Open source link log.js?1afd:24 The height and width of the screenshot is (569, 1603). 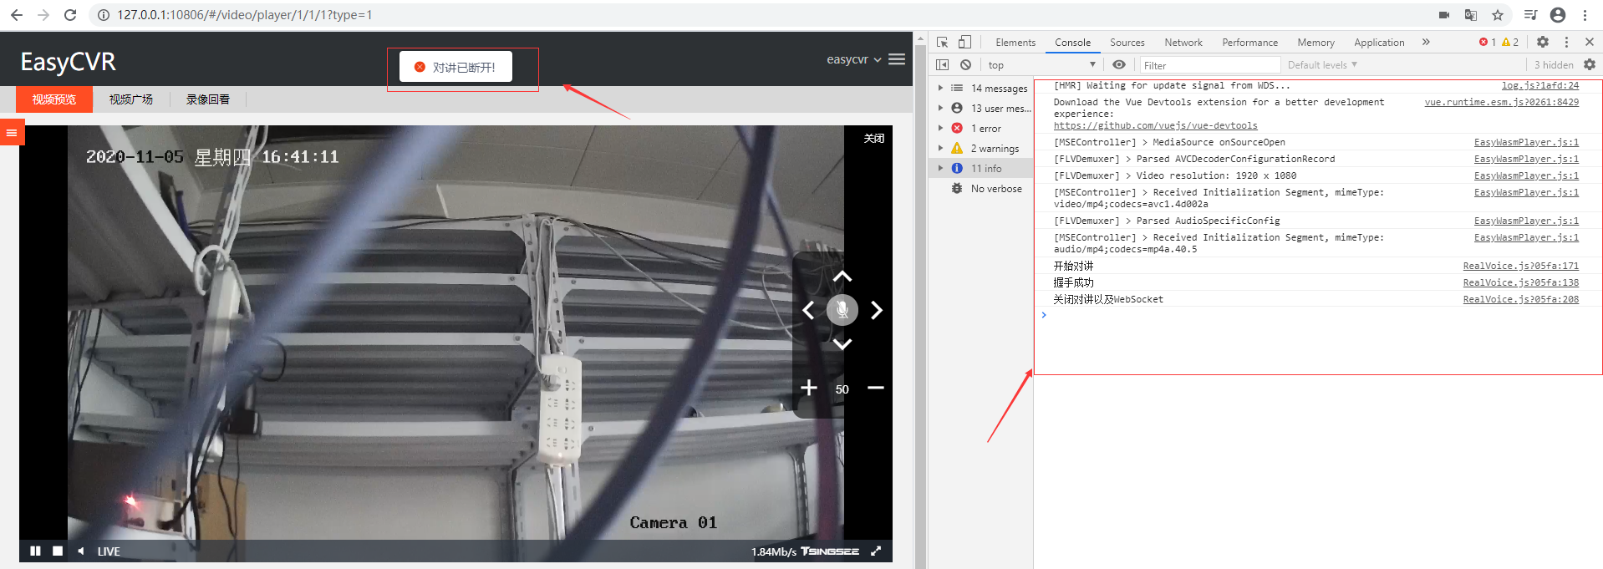point(1540,85)
